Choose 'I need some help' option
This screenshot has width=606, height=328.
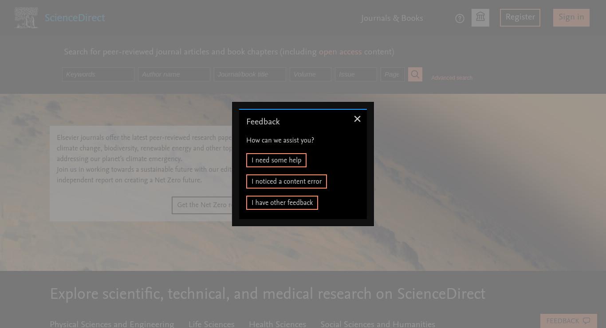[x=276, y=160]
